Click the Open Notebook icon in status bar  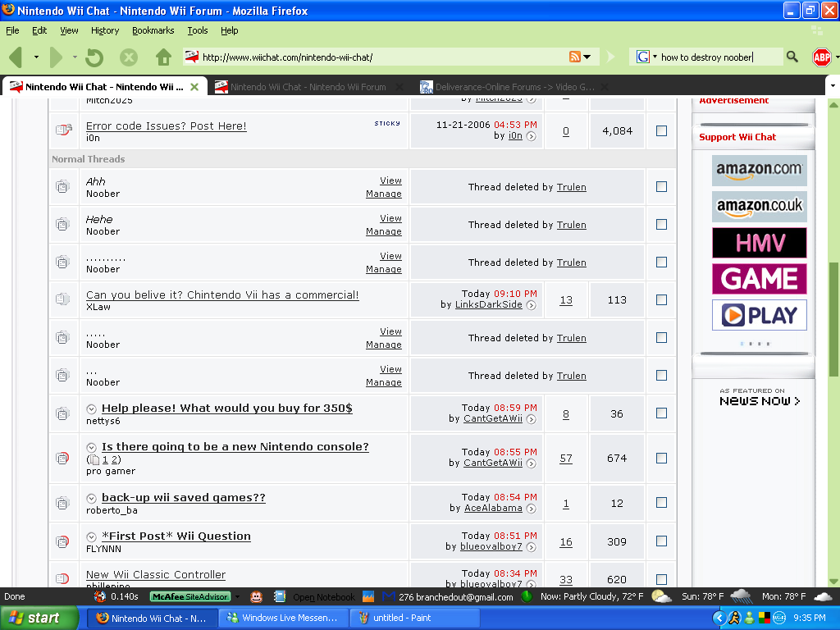coord(280,596)
